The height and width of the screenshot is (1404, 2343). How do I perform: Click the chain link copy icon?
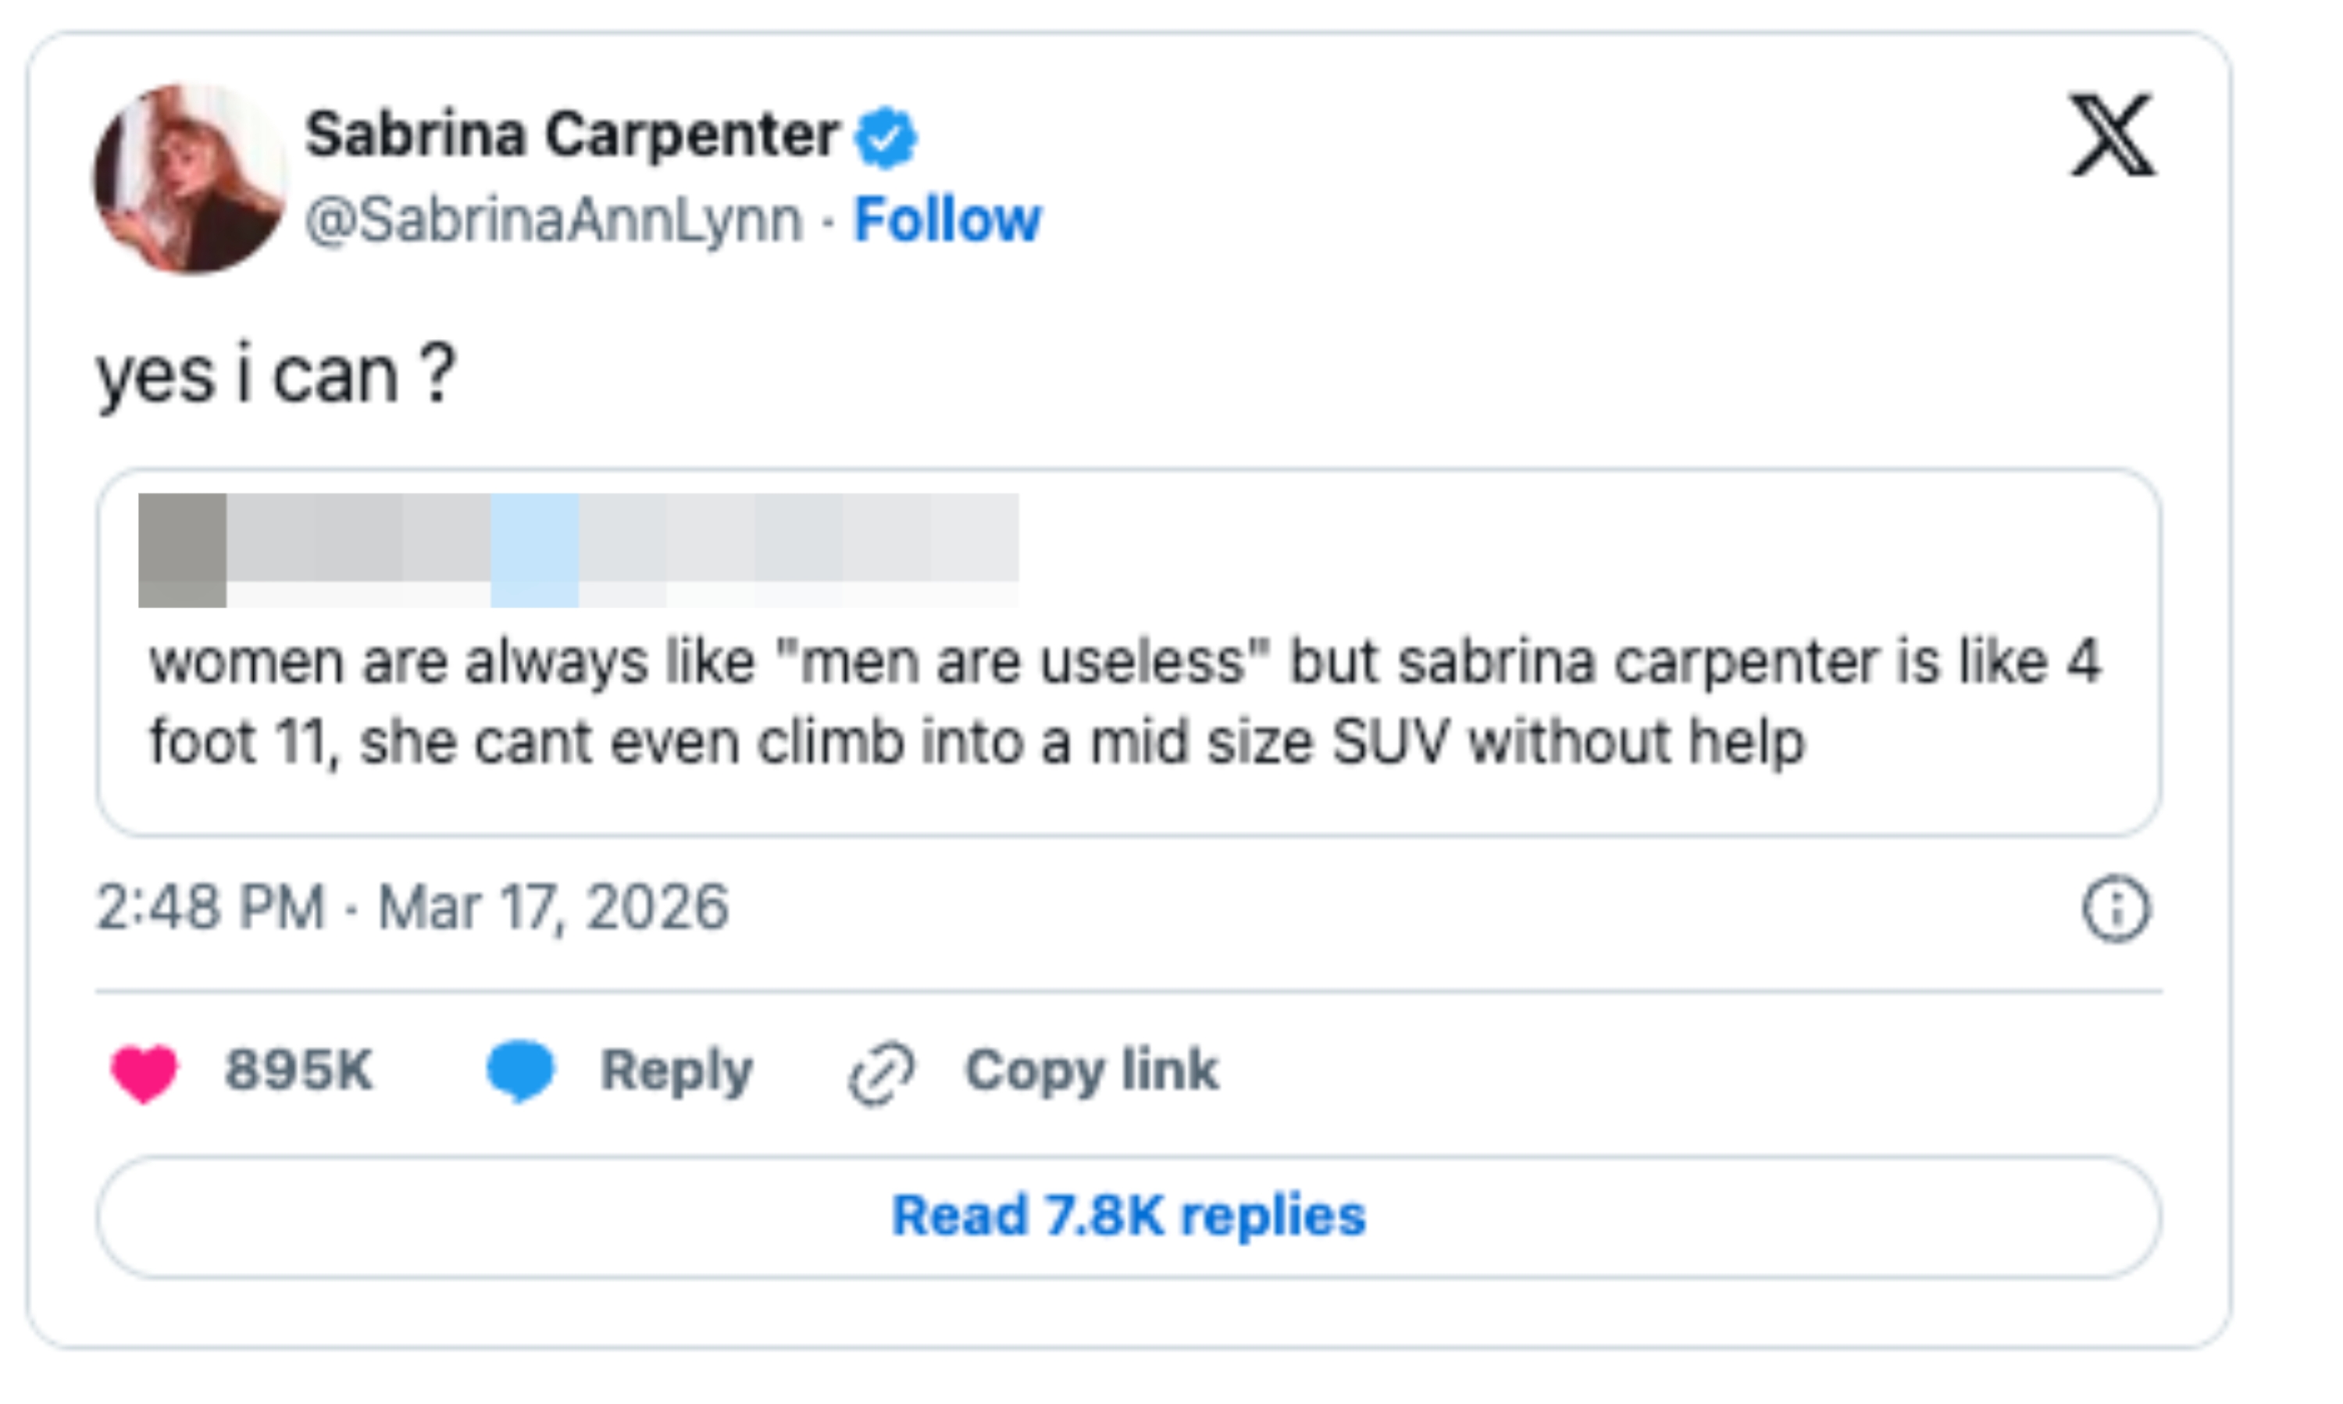(881, 1073)
